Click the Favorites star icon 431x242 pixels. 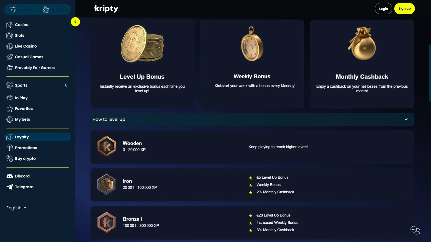pyautogui.click(x=10, y=109)
